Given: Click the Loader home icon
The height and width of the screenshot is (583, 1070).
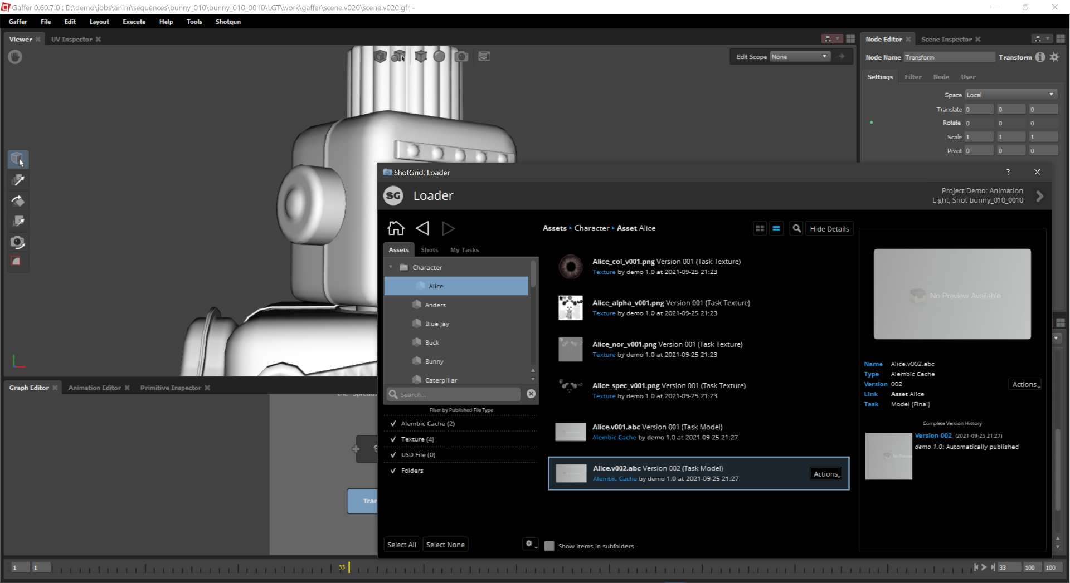Looking at the screenshot, I should coord(396,228).
